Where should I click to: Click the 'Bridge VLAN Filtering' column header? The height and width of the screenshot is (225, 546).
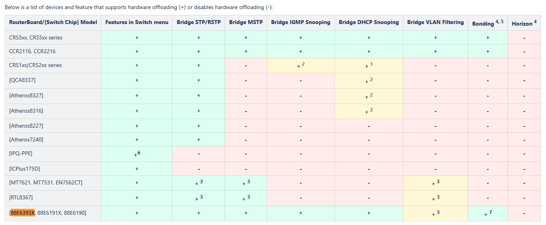coord(435,22)
